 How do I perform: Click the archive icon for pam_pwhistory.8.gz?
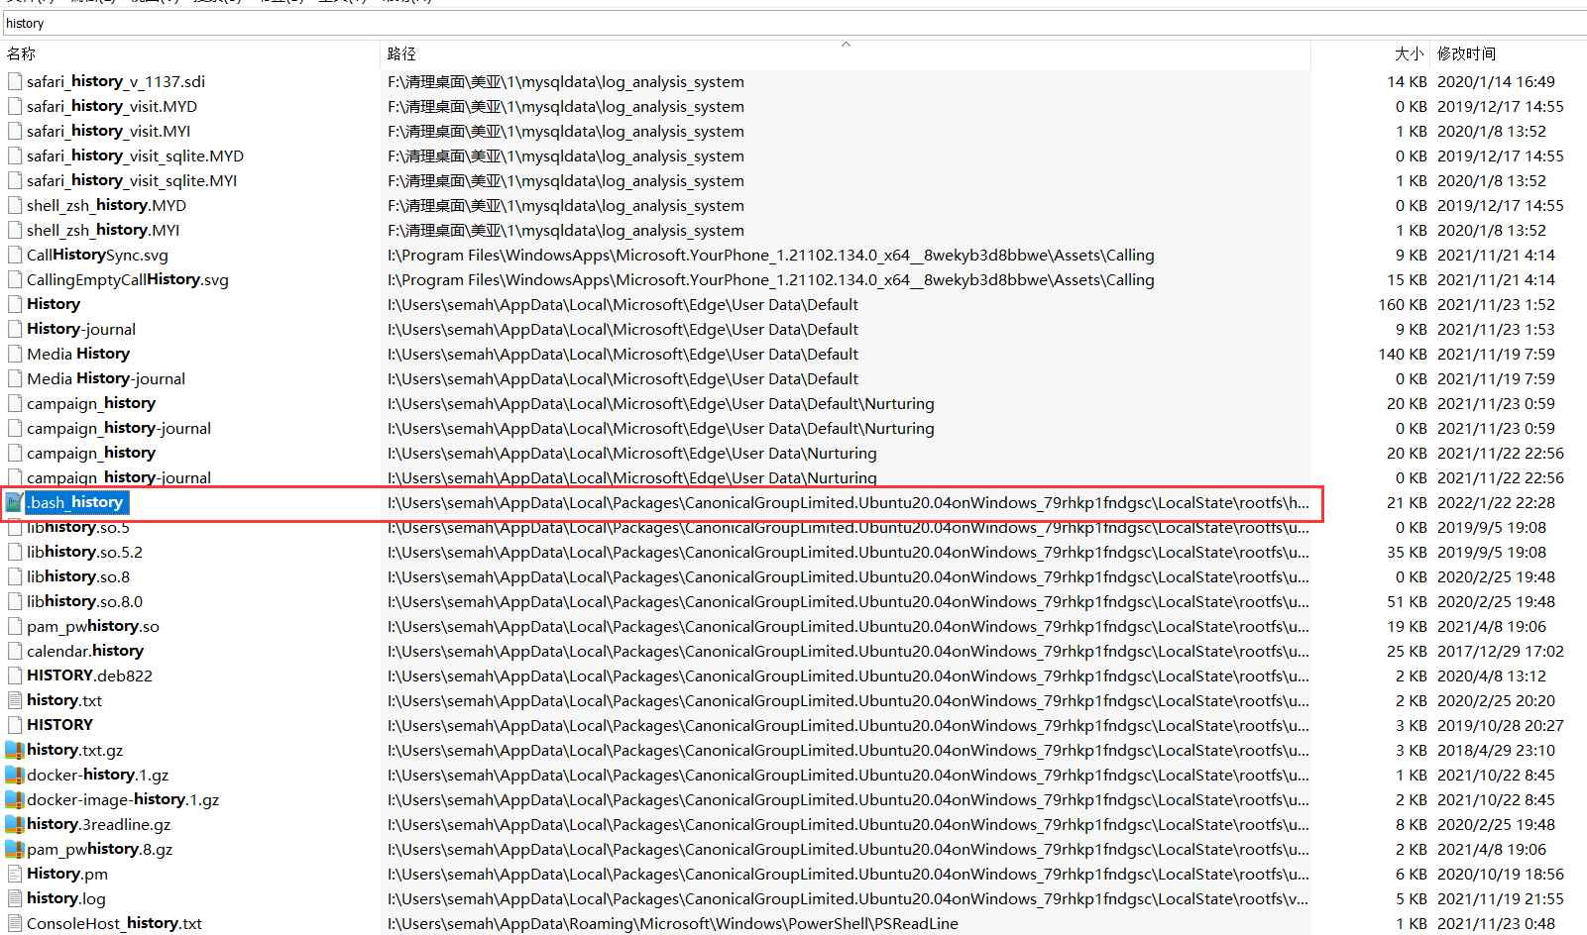pos(15,849)
